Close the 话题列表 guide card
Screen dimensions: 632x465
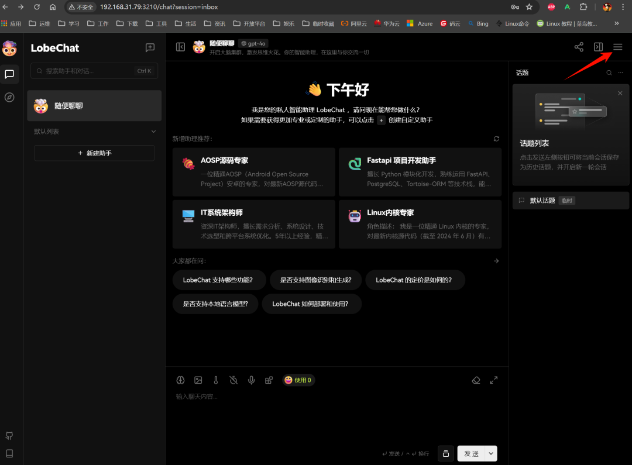pyautogui.click(x=620, y=93)
